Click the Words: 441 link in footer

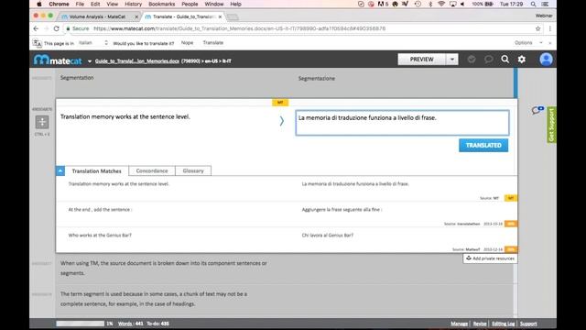pos(130,324)
